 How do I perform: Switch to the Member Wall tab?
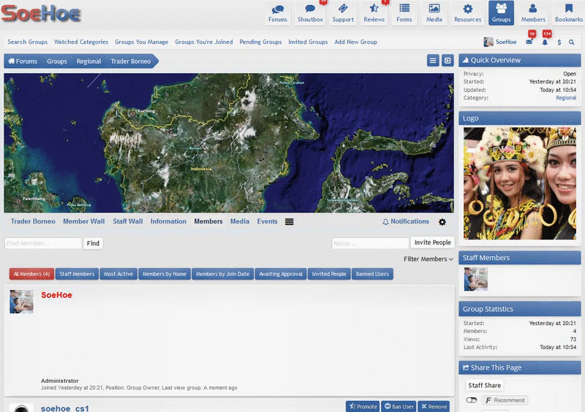coord(84,221)
